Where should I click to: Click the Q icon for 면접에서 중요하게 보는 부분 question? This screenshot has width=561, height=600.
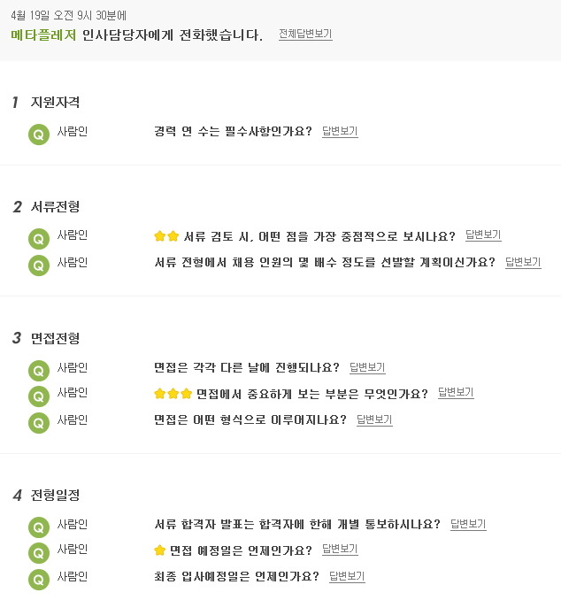[x=39, y=396]
